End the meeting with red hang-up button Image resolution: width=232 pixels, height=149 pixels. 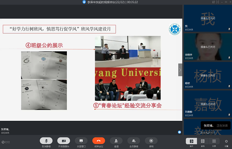point(99,141)
